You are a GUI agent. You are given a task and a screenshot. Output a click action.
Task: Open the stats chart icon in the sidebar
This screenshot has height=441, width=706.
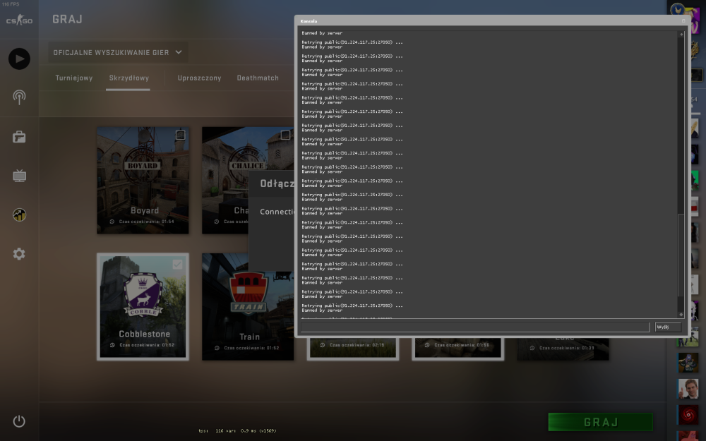19,215
